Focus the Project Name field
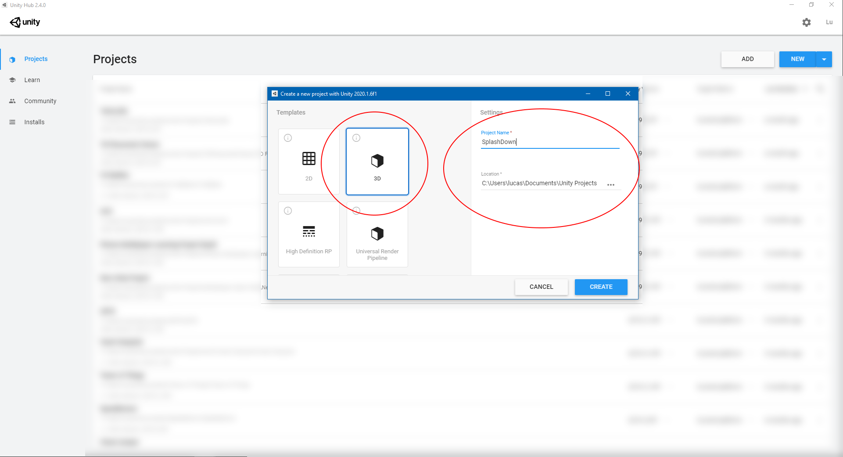 pyautogui.click(x=550, y=142)
